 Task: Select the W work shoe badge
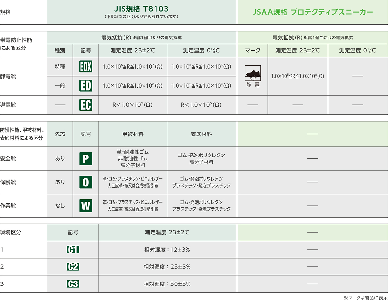pos(86,205)
